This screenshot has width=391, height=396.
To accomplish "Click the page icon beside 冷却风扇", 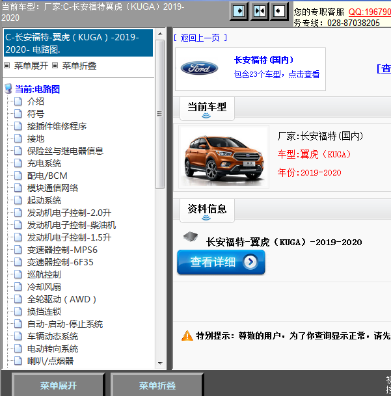I will pos(18,287).
